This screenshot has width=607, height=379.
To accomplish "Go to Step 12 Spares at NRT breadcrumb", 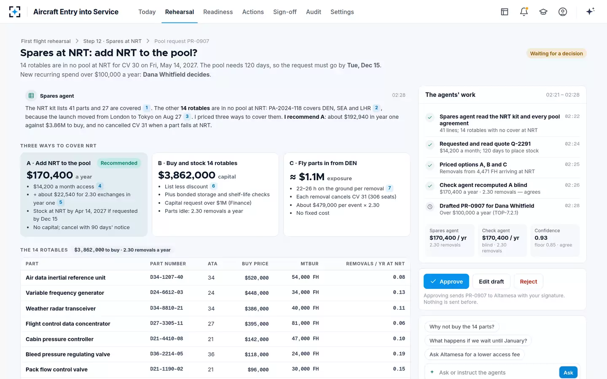I will (x=113, y=41).
